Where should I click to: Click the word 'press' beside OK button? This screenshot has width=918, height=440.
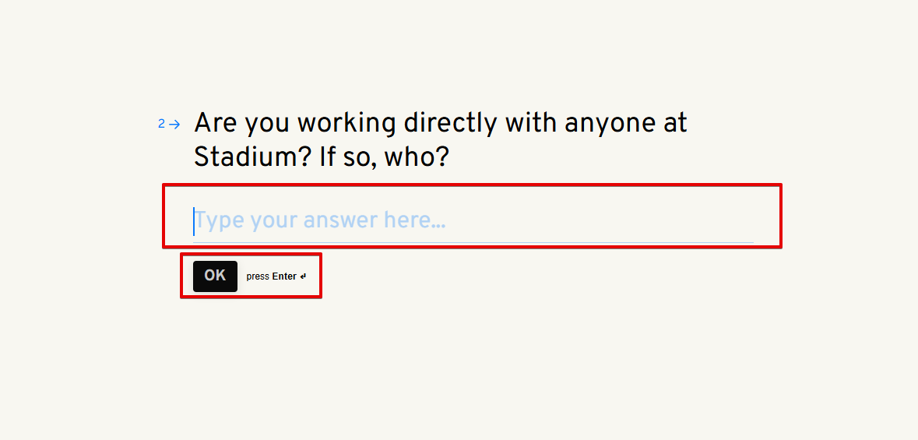coord(258,276)
